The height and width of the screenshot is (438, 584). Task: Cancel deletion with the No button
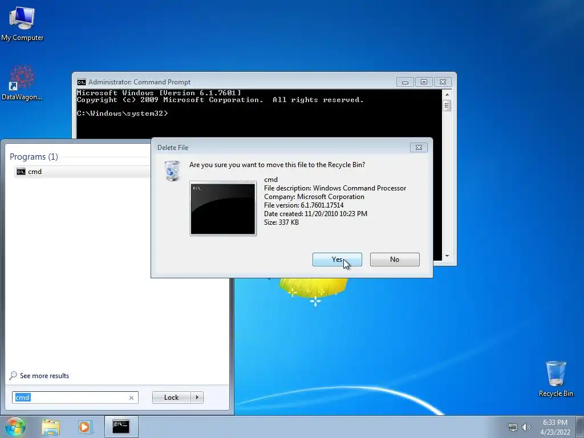pos(395,259)
